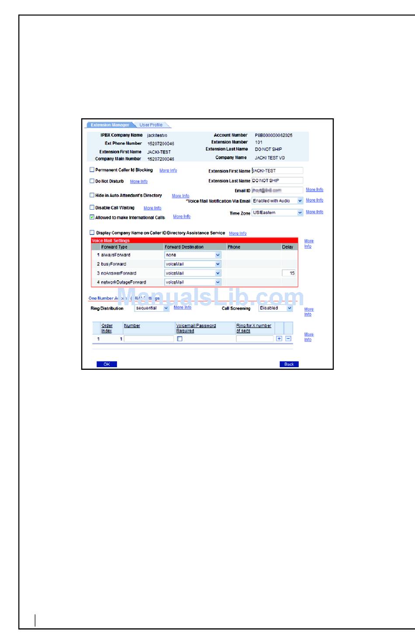This screenshot has height=641, width=415.
Task: Click the Number column header
Action: [132, 326]
